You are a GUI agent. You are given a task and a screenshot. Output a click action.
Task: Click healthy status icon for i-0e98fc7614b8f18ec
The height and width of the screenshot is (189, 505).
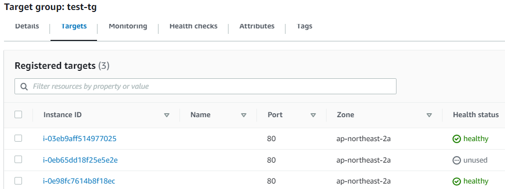point(456,182)
